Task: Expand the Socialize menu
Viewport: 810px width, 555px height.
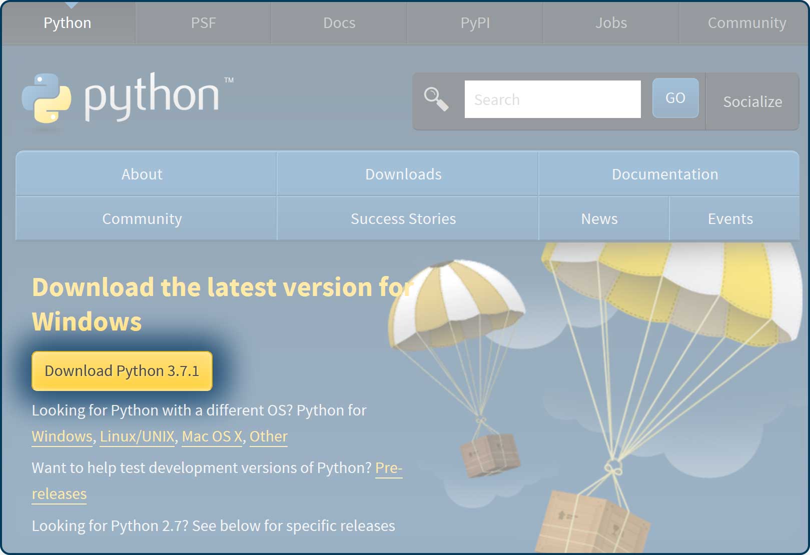Action: pyautogui.click(x=752, y=101)
